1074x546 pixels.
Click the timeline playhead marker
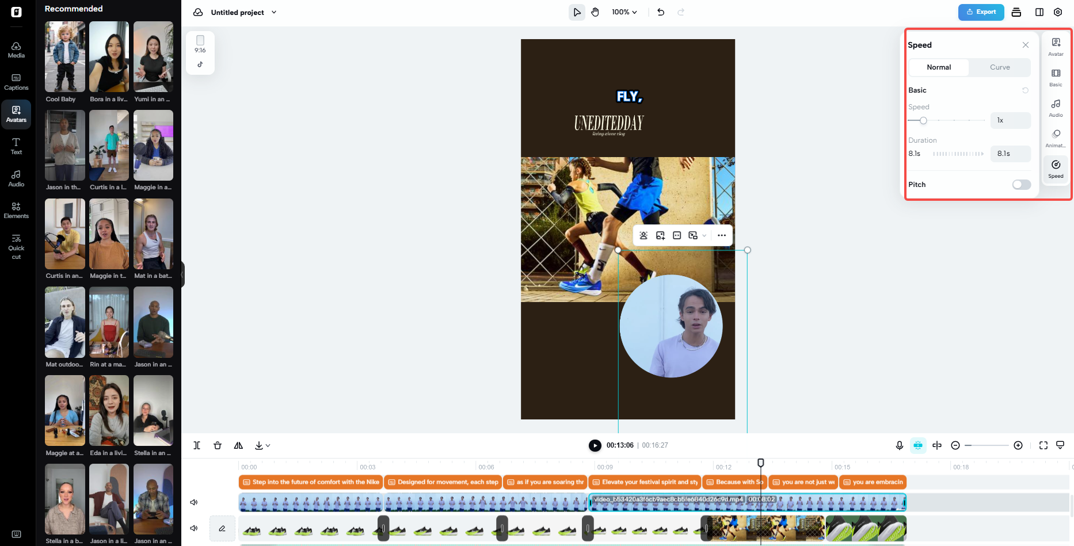[760, 463]
